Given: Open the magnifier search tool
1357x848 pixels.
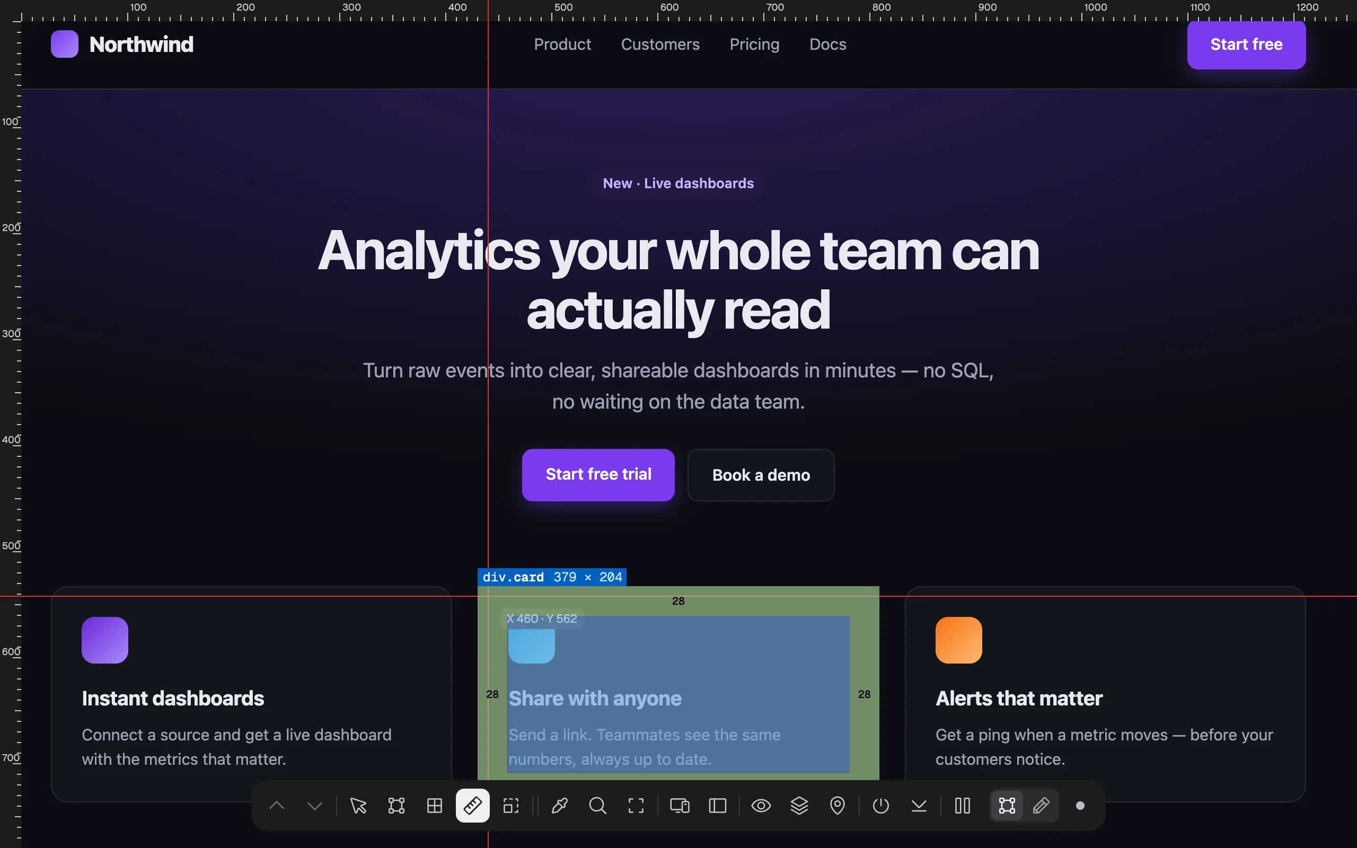Looking at the screenshot, I should pyautogui.click(x=598, y=806).
